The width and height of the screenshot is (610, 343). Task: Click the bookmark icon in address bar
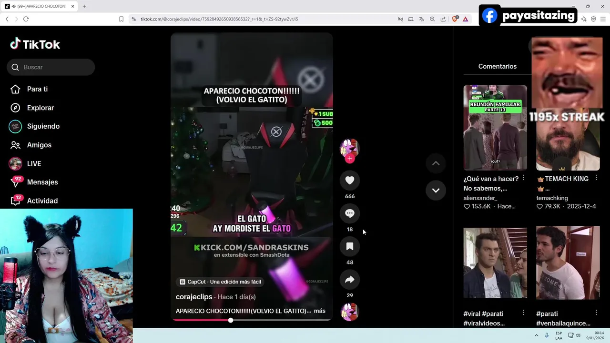point(121,19)
